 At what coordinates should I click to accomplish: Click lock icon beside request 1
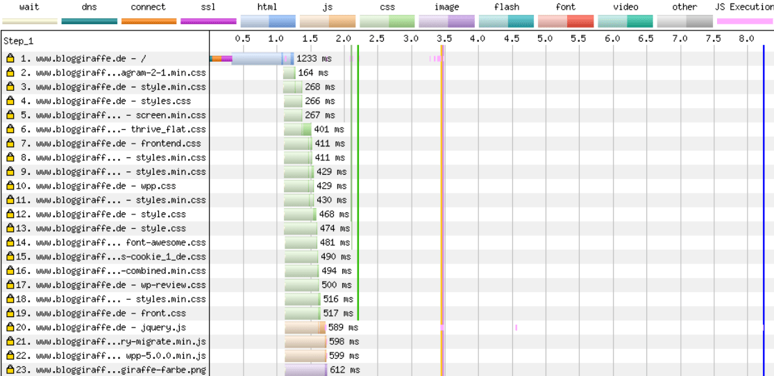click(10, 59)
